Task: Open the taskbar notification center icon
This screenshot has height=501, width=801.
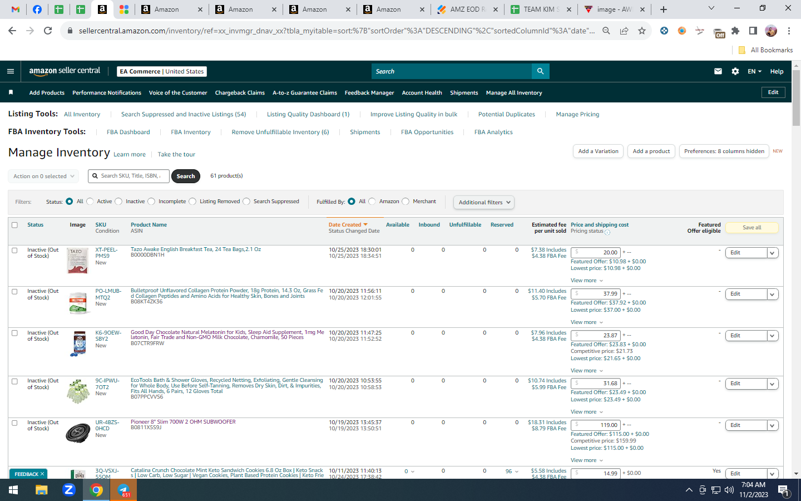Action: pos(783,490)
